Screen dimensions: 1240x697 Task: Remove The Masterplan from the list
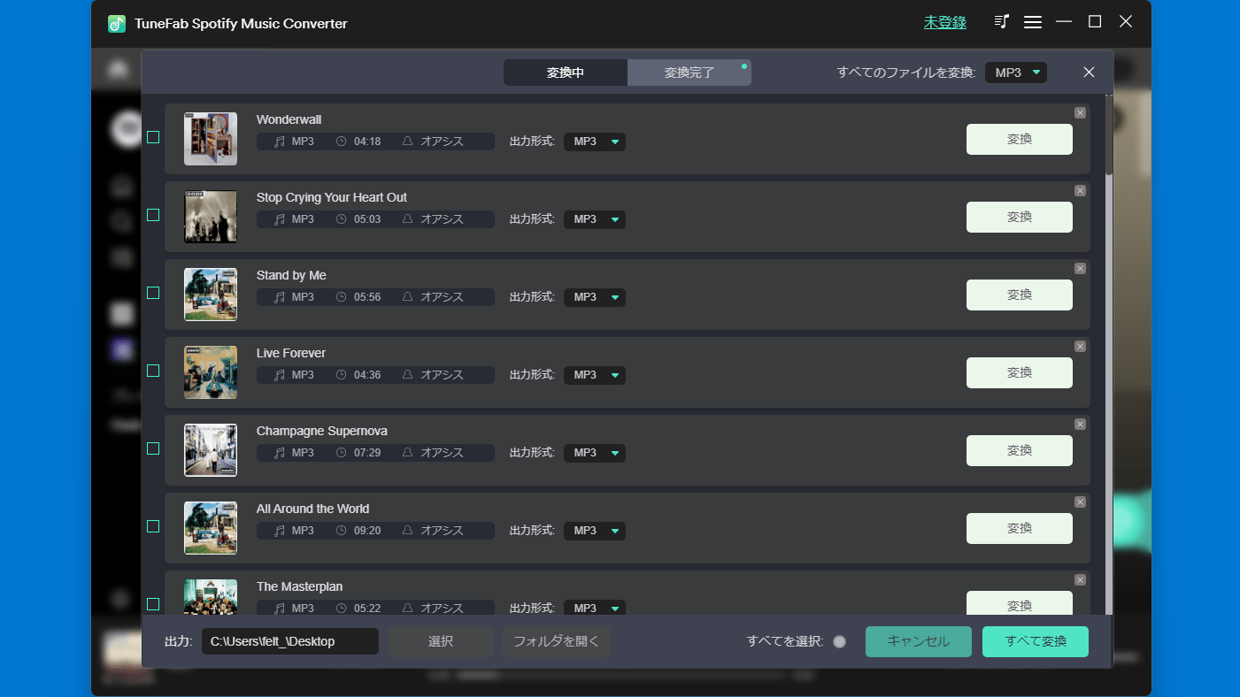[x=1080, y=579]
